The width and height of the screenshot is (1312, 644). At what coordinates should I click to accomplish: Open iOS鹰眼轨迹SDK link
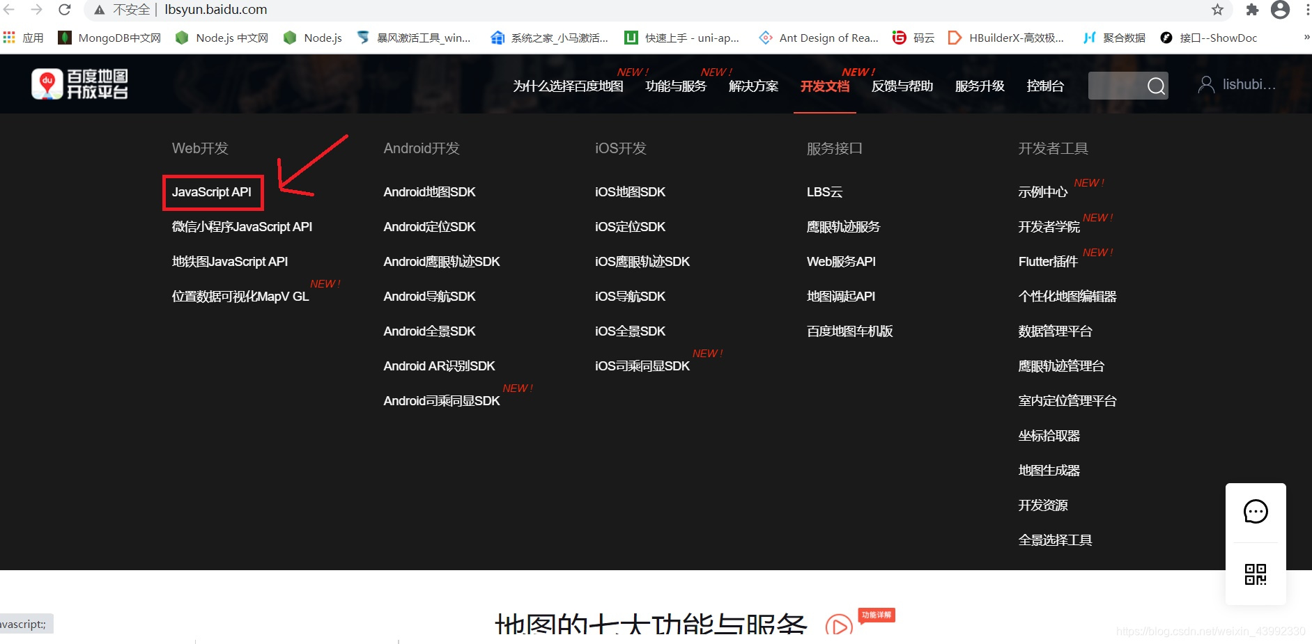(642, 262)
